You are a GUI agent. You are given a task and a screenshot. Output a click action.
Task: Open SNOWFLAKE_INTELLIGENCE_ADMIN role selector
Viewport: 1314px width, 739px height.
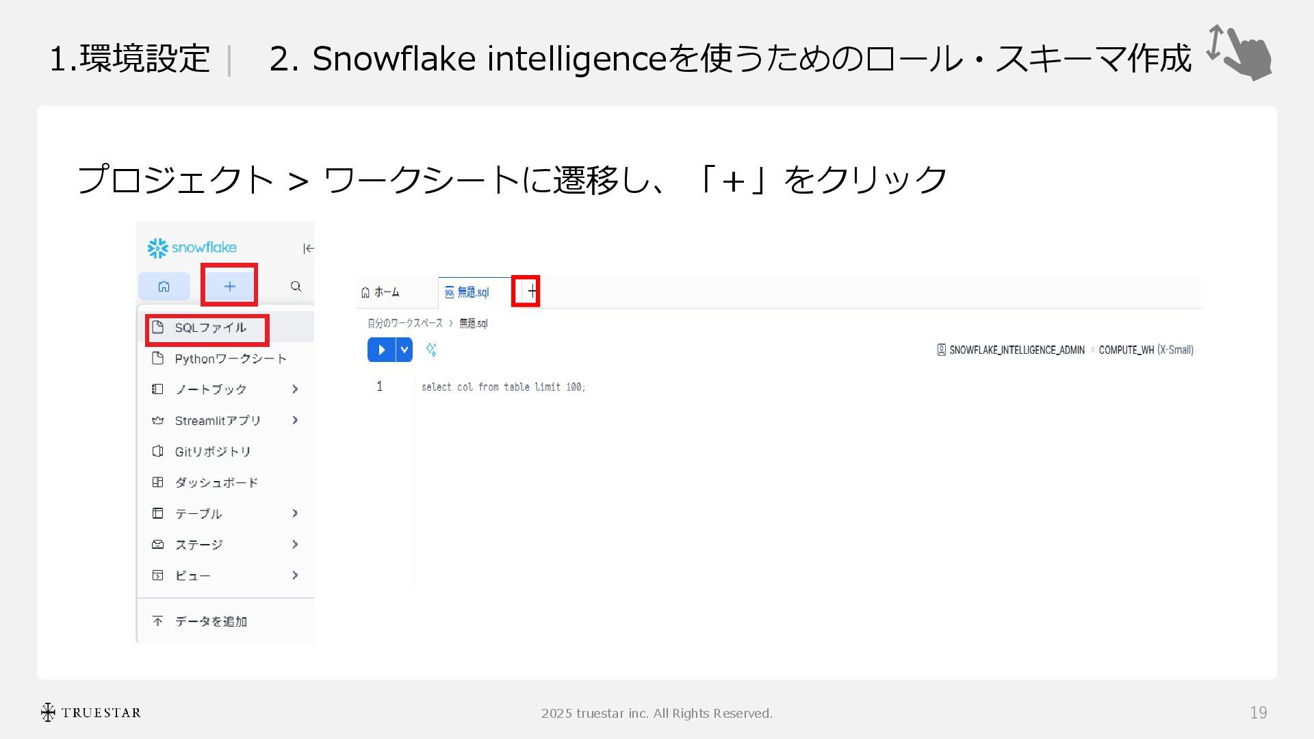coord(1016,350)
